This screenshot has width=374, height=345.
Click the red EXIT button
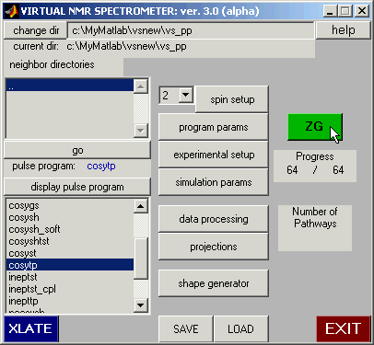pyautogui.click(x=343, y=328)
